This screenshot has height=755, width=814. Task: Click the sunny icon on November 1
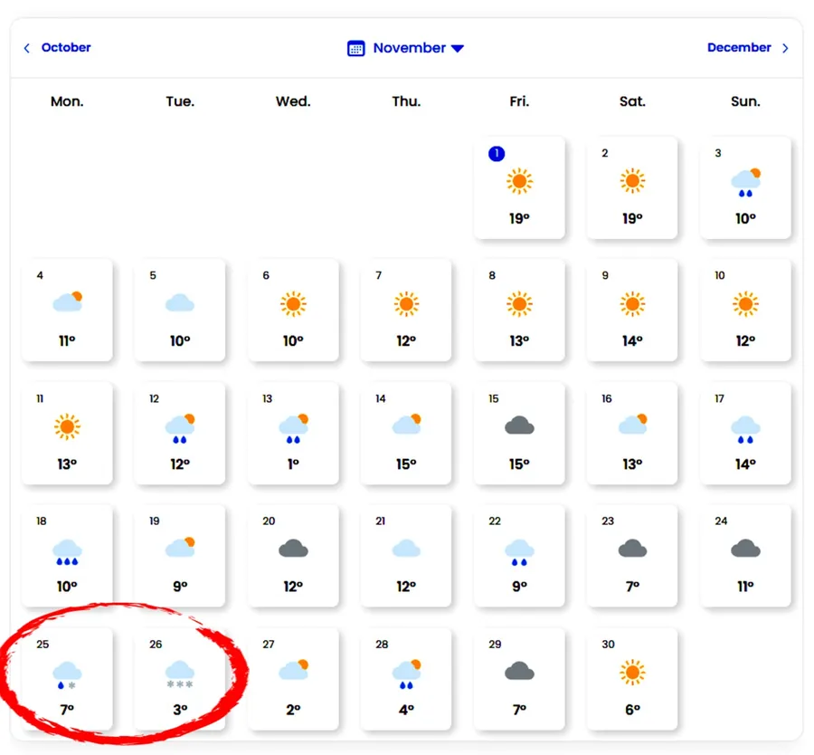coord(519,181)
